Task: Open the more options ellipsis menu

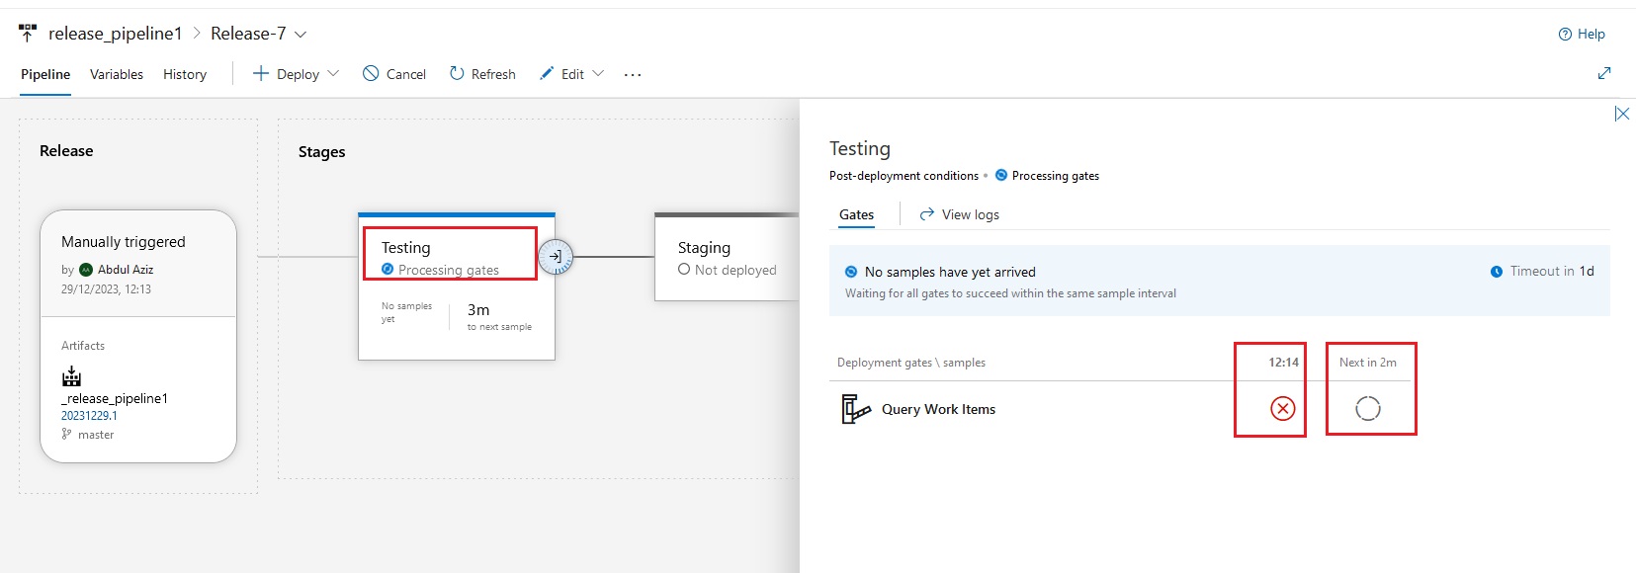Action: click(633, 74)
